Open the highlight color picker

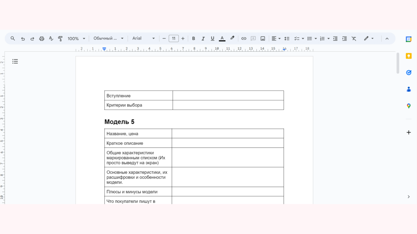(232, 38)
